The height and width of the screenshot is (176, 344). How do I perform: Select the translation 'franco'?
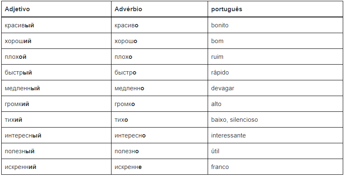[x=220, y=167]
